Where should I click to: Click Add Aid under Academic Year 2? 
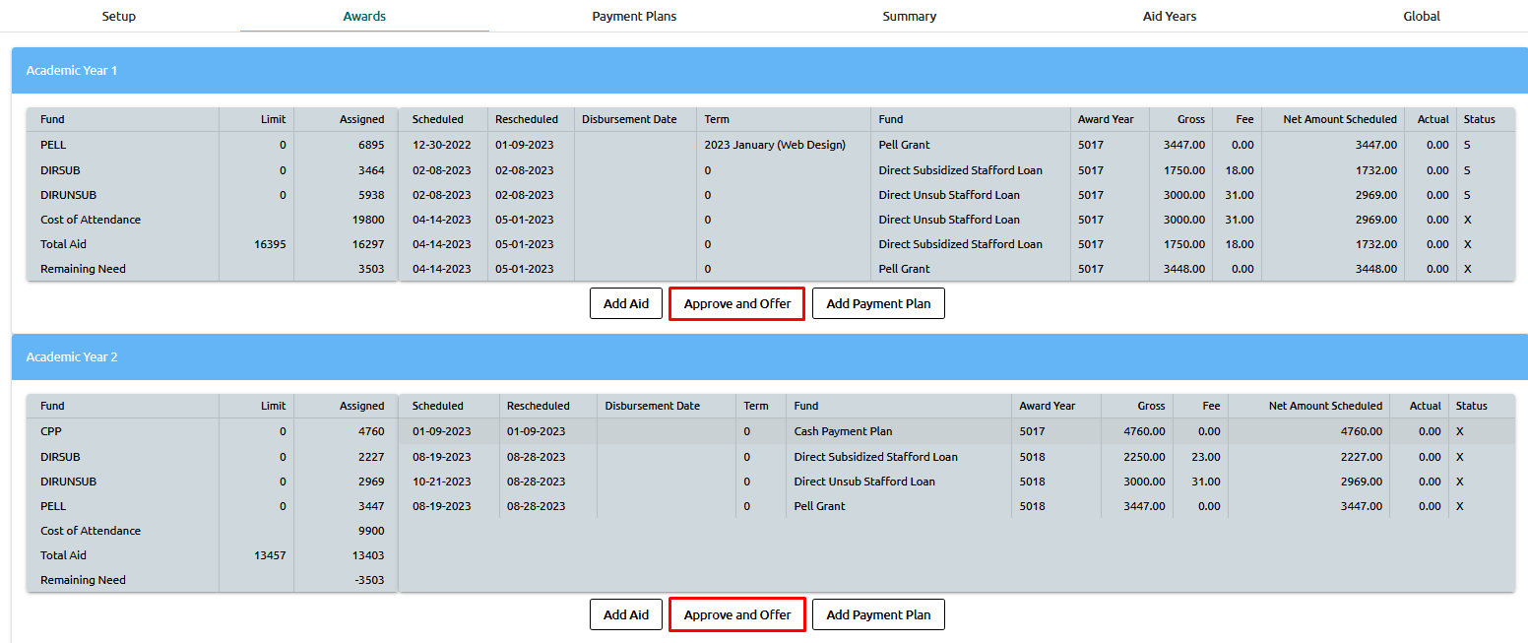[x=626, y=615]
